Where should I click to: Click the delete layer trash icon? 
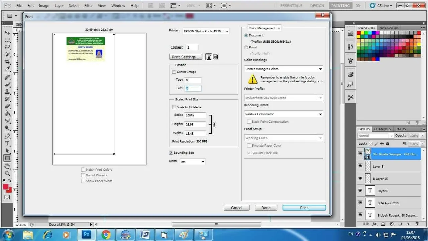(417, 224)
